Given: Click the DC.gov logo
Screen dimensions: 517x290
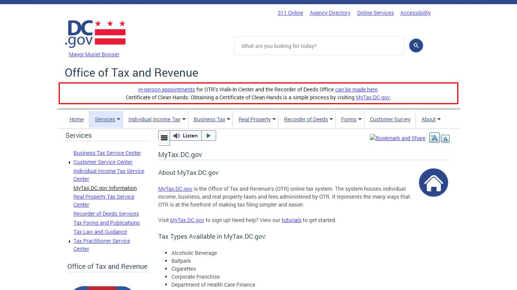Looking at the screenshot, I should (95, 34).
